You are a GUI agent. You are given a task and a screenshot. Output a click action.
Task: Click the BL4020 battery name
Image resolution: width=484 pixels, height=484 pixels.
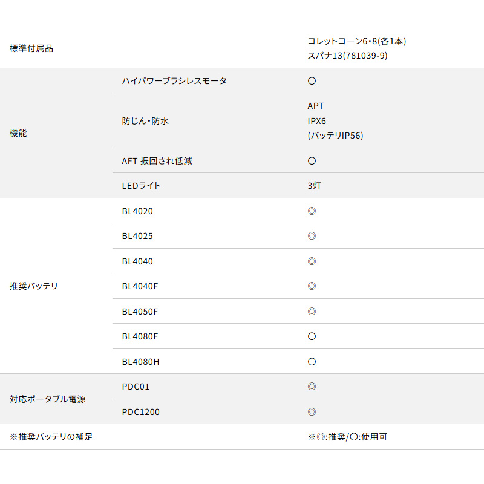tap(137, 211)
